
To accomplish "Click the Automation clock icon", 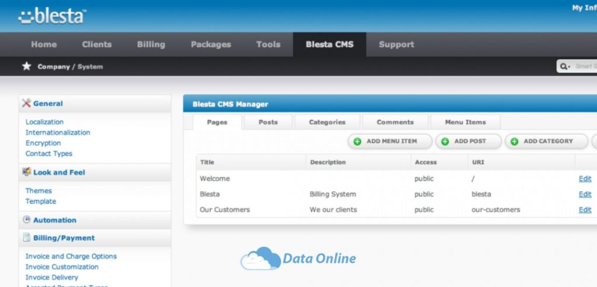I will (x=26, y=219).
